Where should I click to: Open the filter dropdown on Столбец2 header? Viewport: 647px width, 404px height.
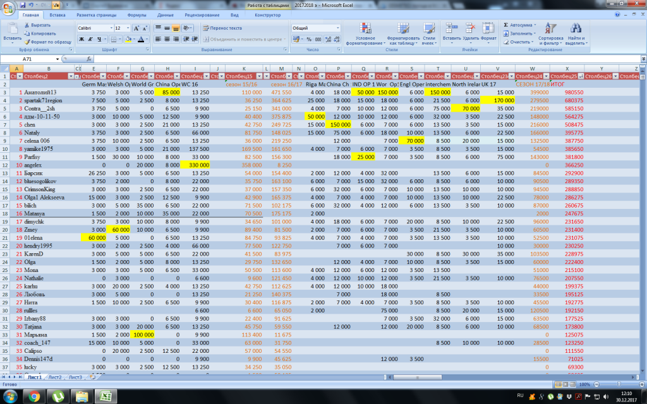coord(72,76)
